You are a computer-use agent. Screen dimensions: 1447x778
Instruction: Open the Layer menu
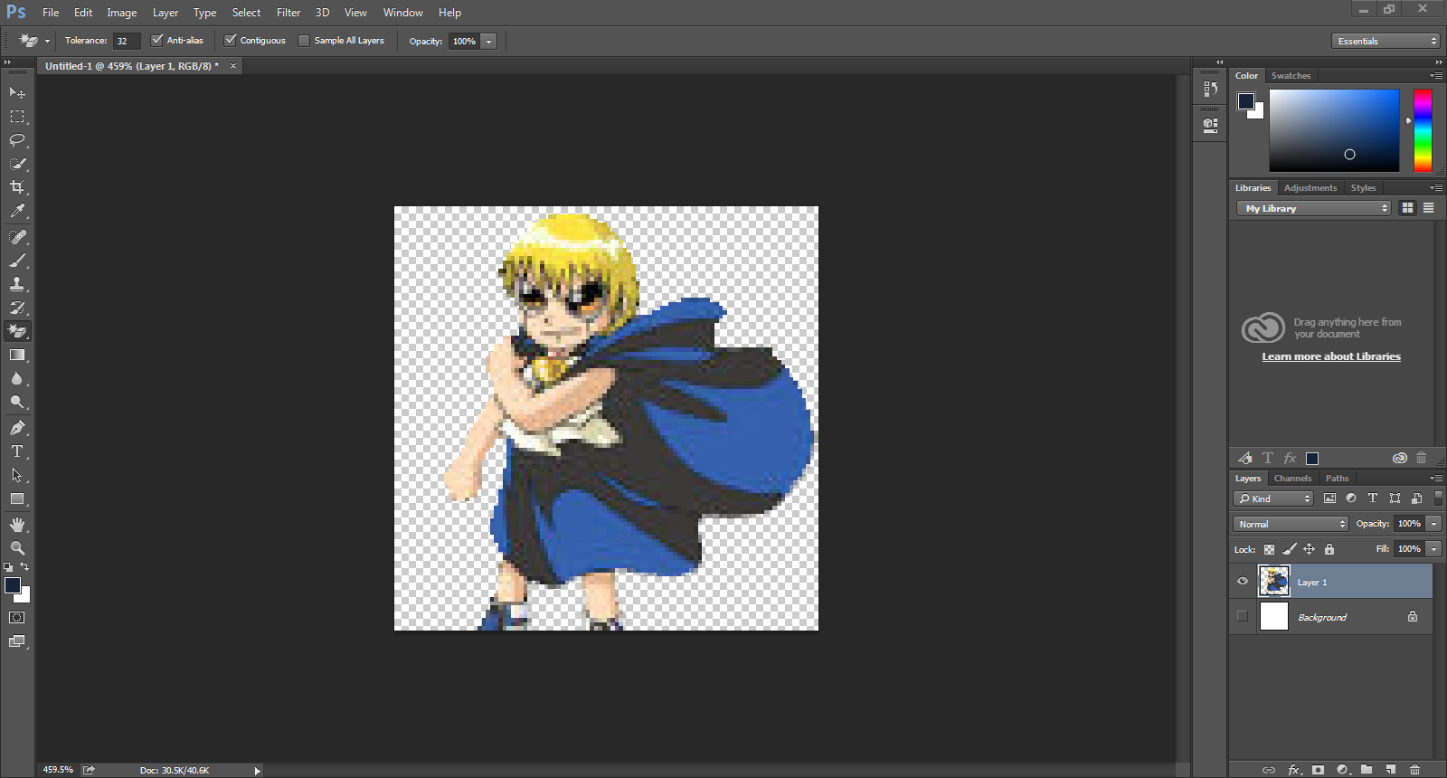(x=166, y=13)
